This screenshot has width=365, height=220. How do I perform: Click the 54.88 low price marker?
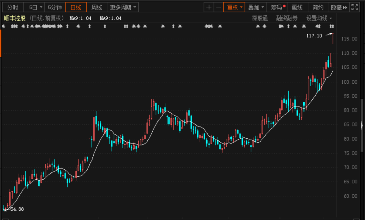click(5, 209)
